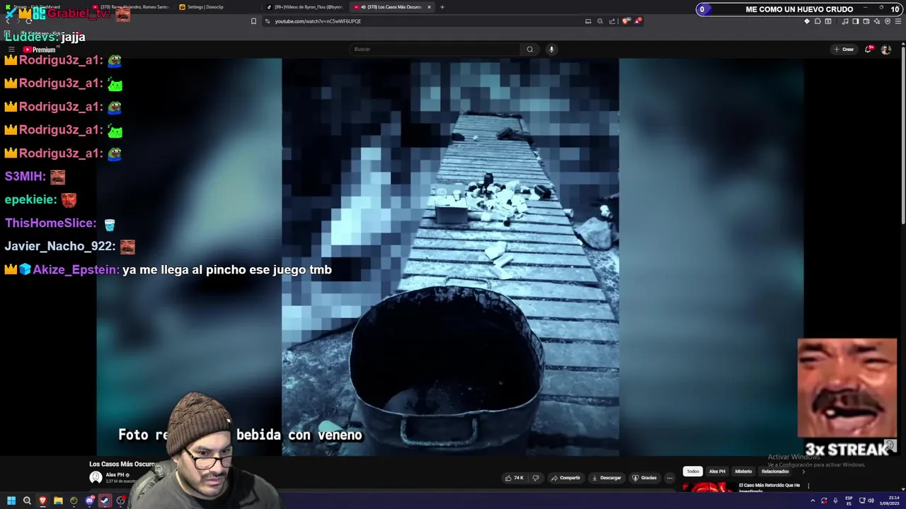Close the Los Casos Más Oscuros tab
906x509 pixels.
pyautogui.click(x=429, y=7)
